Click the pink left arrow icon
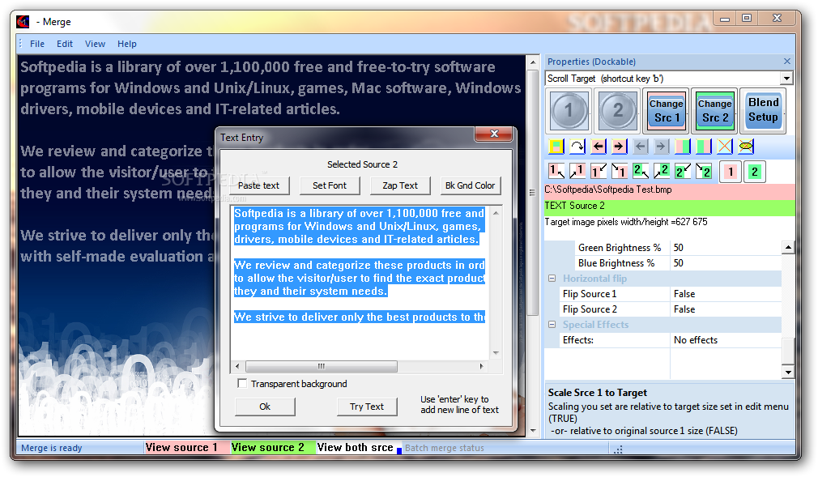Image resolution: width=818 pixels, height=477 pixels. pos(599,147)
